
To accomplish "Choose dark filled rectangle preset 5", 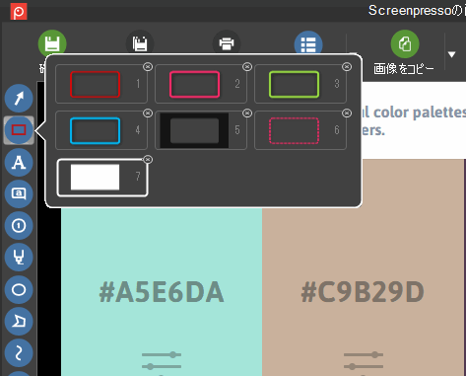I will click(x=201, y=130).
